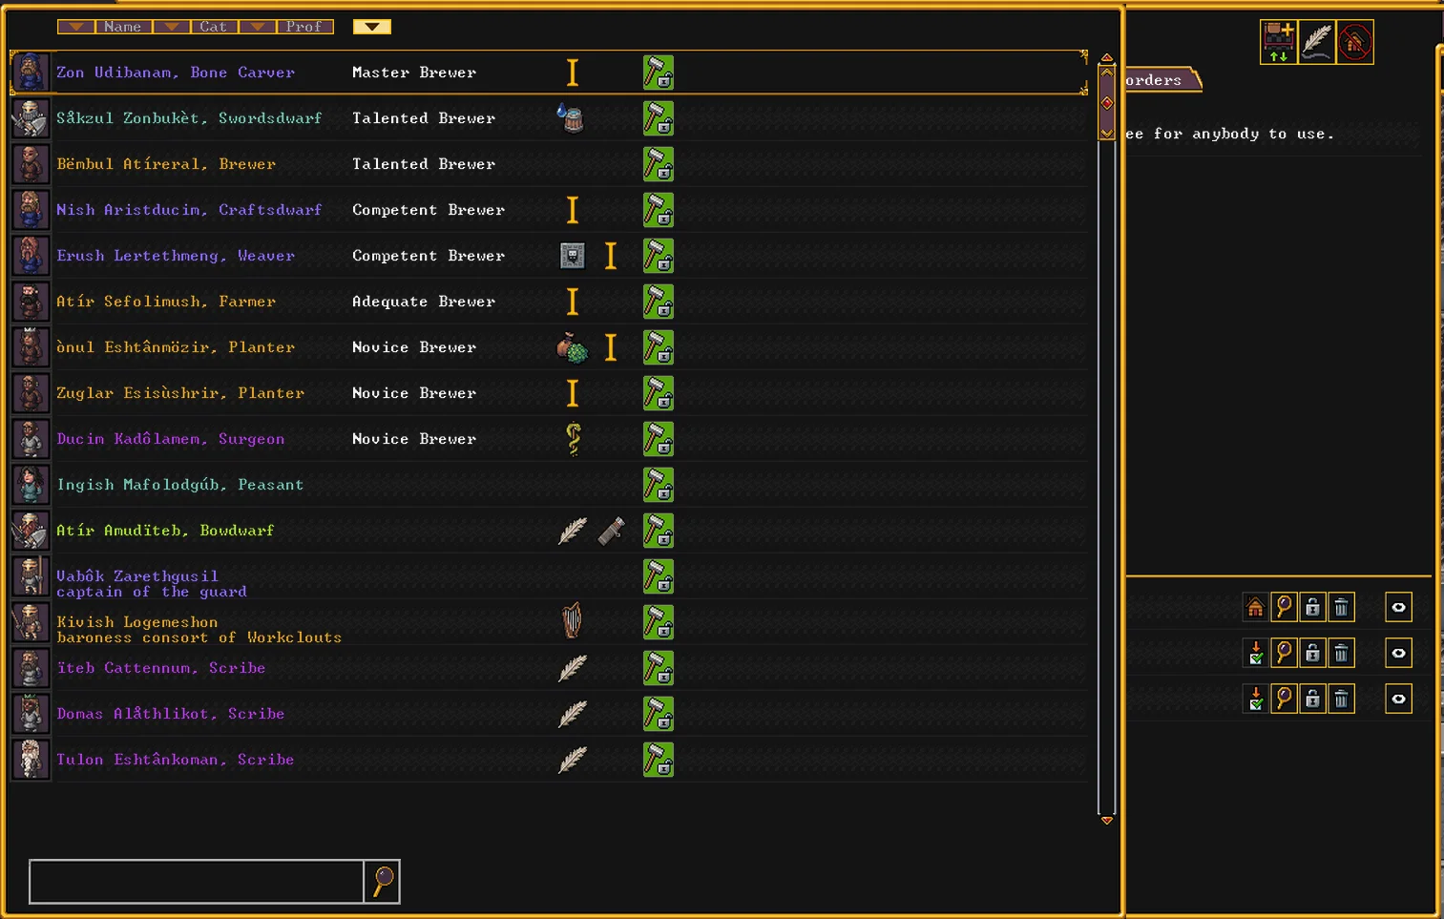Toggle workshop assignment for Erush Lertethmeng
1444x919 pixels.
659,256
